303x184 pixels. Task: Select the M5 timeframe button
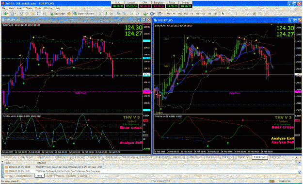point(174,14)
